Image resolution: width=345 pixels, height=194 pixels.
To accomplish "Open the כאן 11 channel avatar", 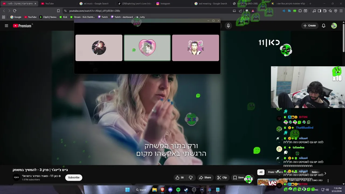I will point(16,177).
